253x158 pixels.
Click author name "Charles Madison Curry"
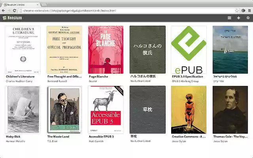point(19,81)
